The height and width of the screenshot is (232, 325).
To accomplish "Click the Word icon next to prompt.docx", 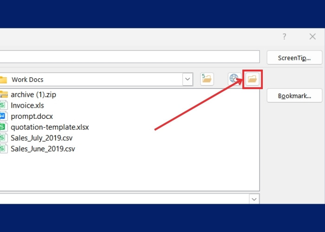I will (4, 116).
